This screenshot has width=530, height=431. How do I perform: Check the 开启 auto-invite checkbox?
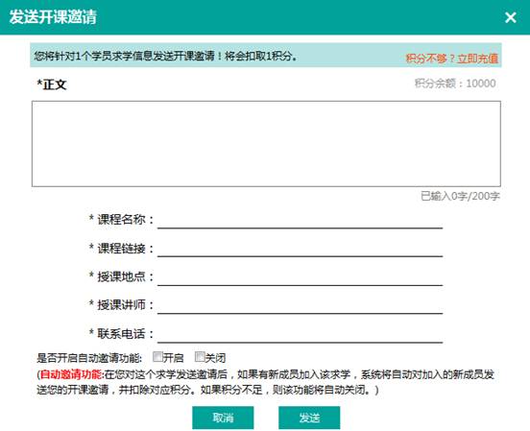(x=157, y=357)
